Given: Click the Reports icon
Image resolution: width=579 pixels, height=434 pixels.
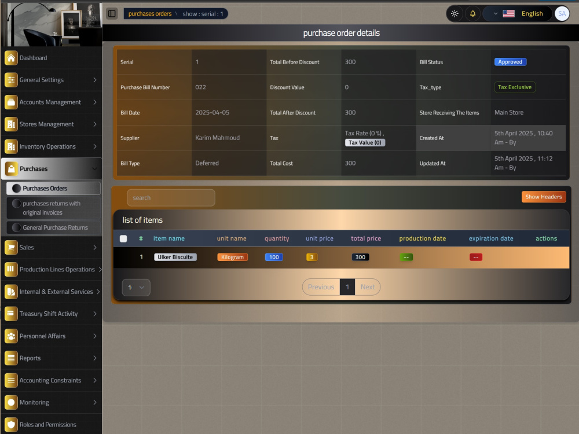Looking at the screenshot, I should pos(11,358).
